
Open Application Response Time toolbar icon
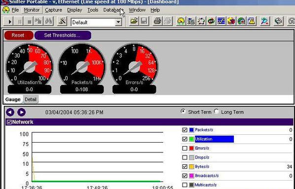tap(211, 21)
